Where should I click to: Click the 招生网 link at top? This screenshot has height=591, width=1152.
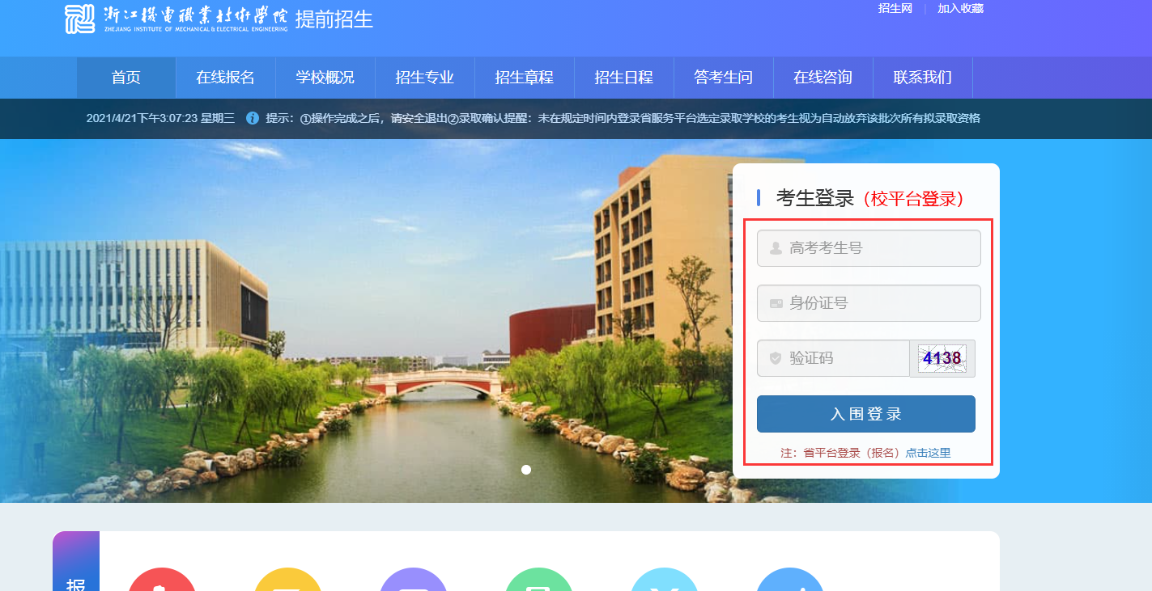(x=895, y=8)
